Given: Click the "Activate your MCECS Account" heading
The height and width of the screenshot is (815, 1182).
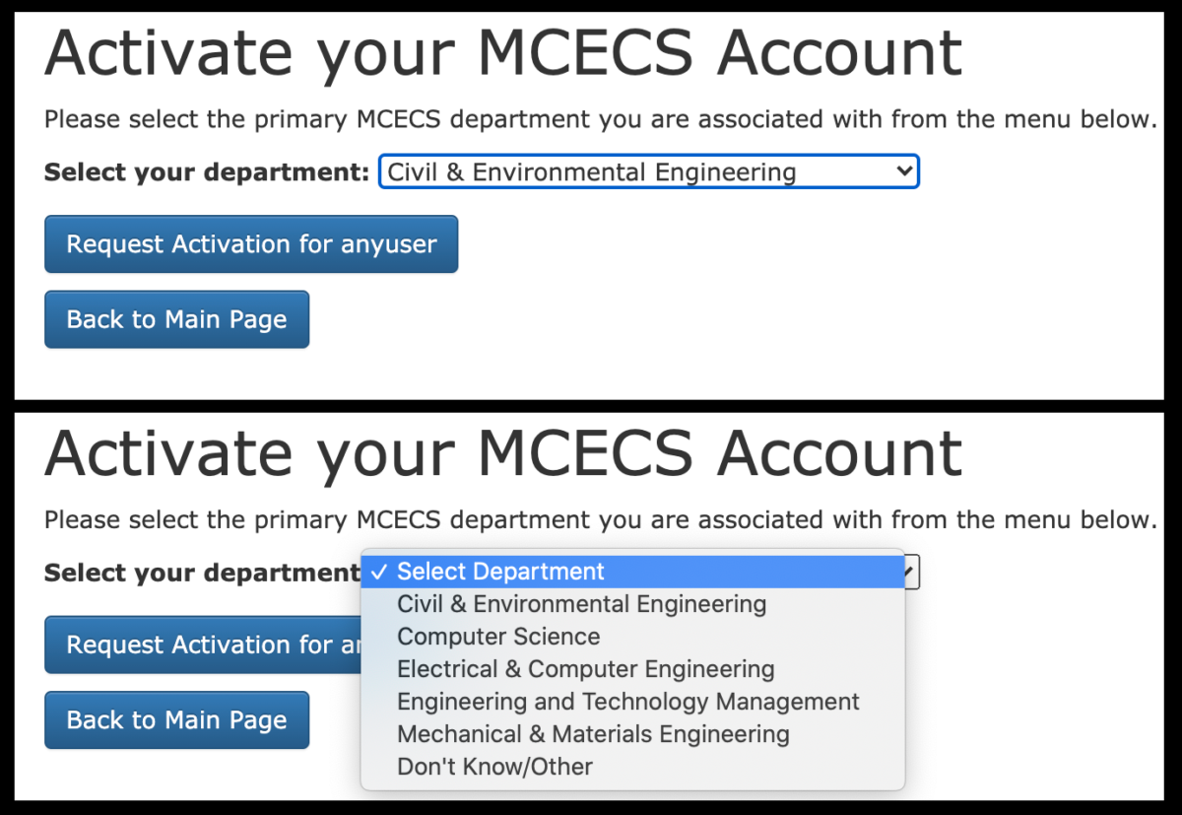Looking at the screenshot, I should click(x=502, y=53).
